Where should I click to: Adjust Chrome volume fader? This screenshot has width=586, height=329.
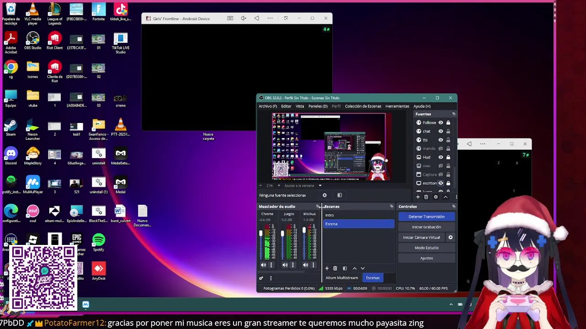pyautogui.click(x=261, y=234)
